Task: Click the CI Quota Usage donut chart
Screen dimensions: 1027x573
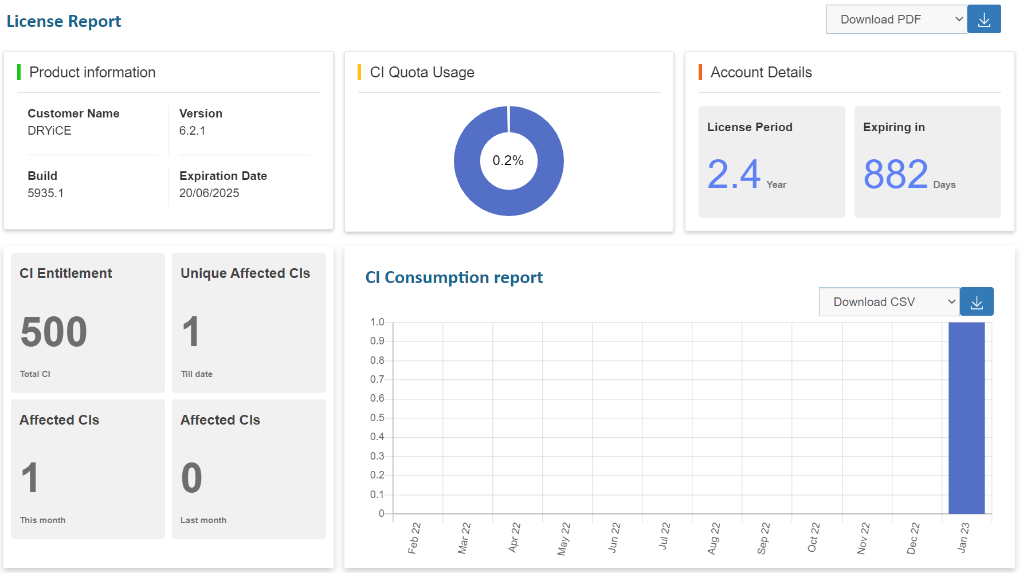Action: coord(509,161)
